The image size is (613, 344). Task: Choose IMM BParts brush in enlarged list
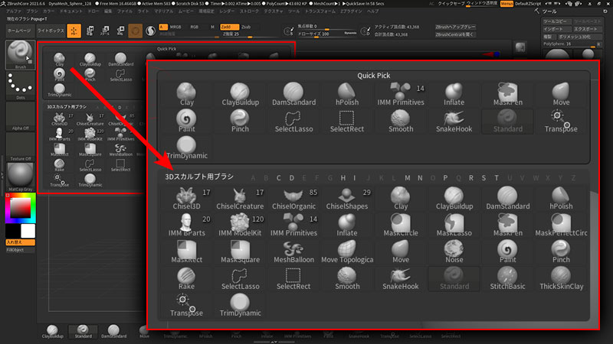186,226
